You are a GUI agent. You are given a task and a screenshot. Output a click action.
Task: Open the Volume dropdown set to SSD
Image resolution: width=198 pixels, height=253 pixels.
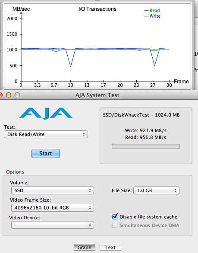[x=53, y=190]
